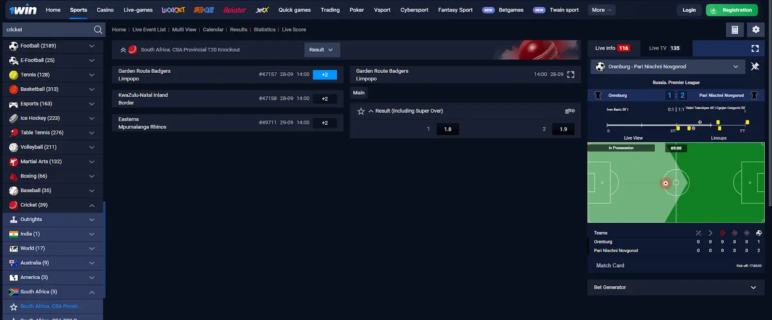
Task: Click the Login button
Action: click(689, 10)
